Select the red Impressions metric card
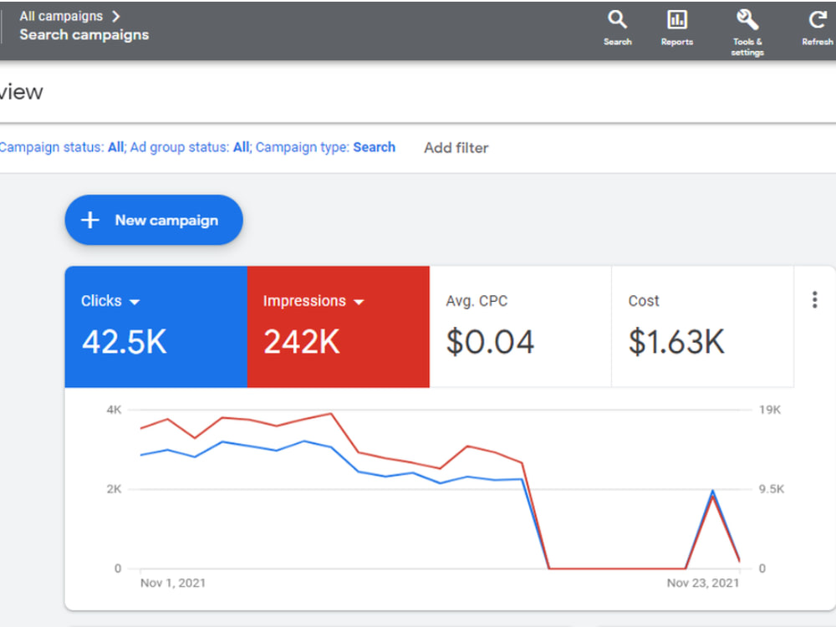This screenshot has width=836, height=627. pyautogui.click(x=338, y=326)
